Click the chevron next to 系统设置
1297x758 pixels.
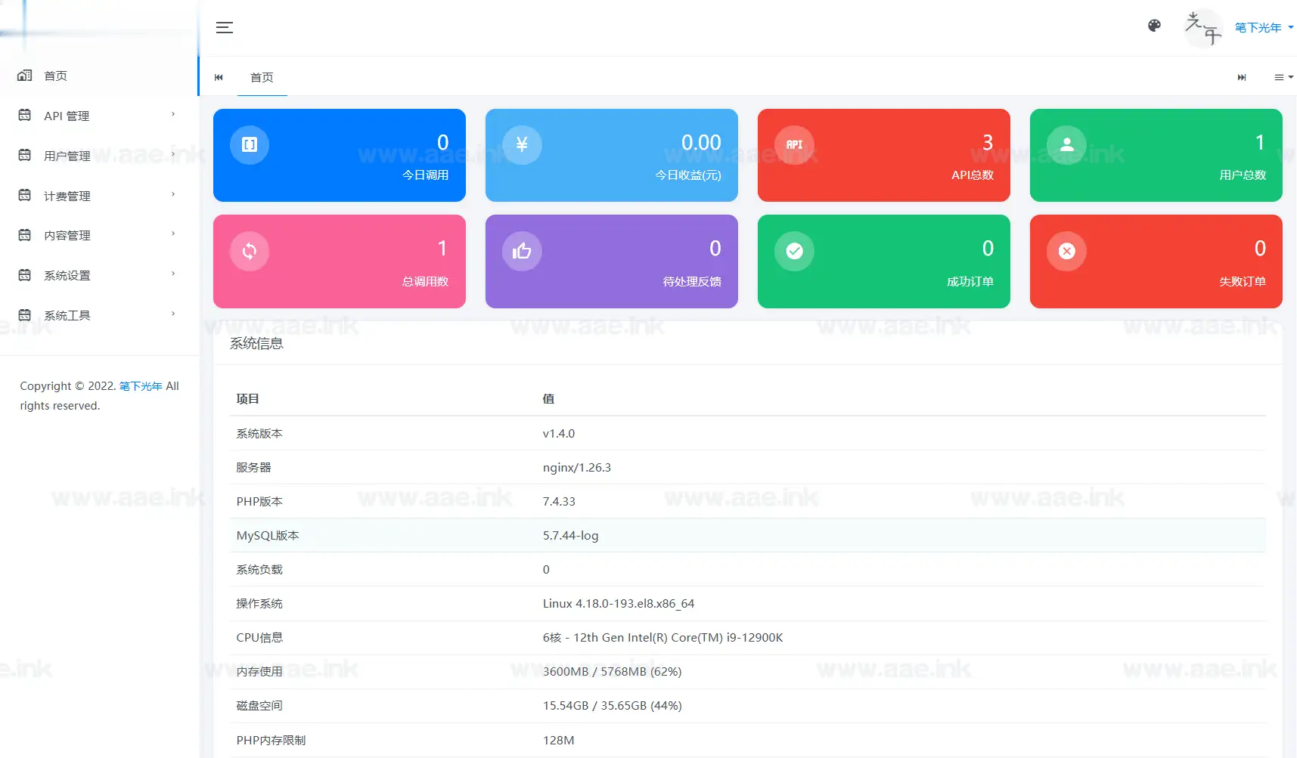pyautogui.click(x=173, y=274)
